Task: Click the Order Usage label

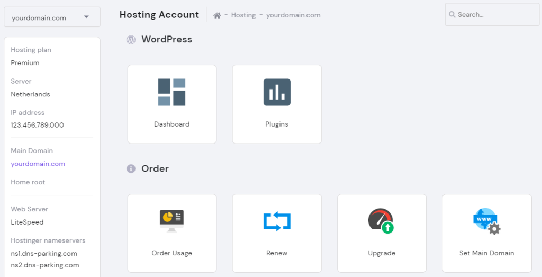Action: coord(171,253)
